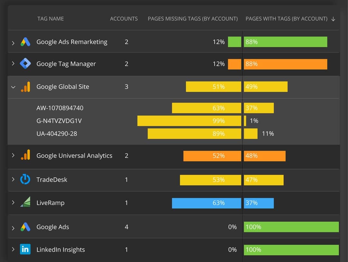Click the accounts count 4 for Google Ads
The width and height of the screenshot is (348, 262).
click(127, 227)
